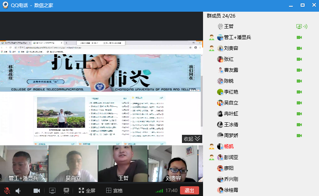Unmute the microphone in the call toolbar

click(7, 191)
